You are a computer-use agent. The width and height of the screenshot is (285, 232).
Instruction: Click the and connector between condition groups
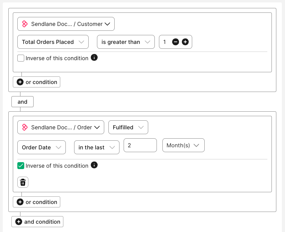click(x=23, y=102)
